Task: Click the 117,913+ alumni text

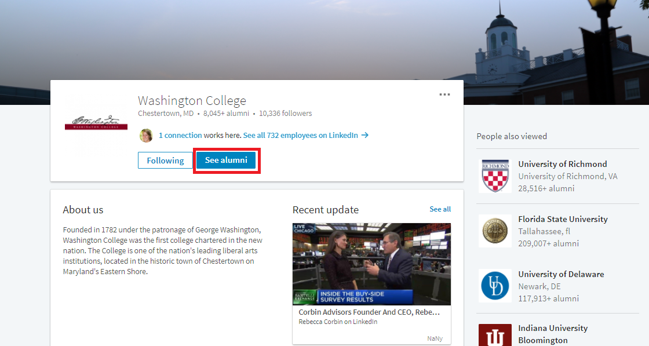Action: [x=548, y=298]
